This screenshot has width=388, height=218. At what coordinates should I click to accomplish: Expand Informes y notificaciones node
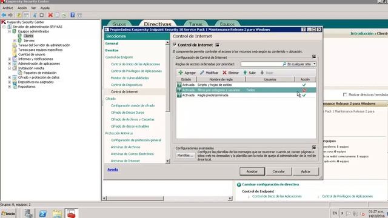pyautogui.click(x=10, y=59)
